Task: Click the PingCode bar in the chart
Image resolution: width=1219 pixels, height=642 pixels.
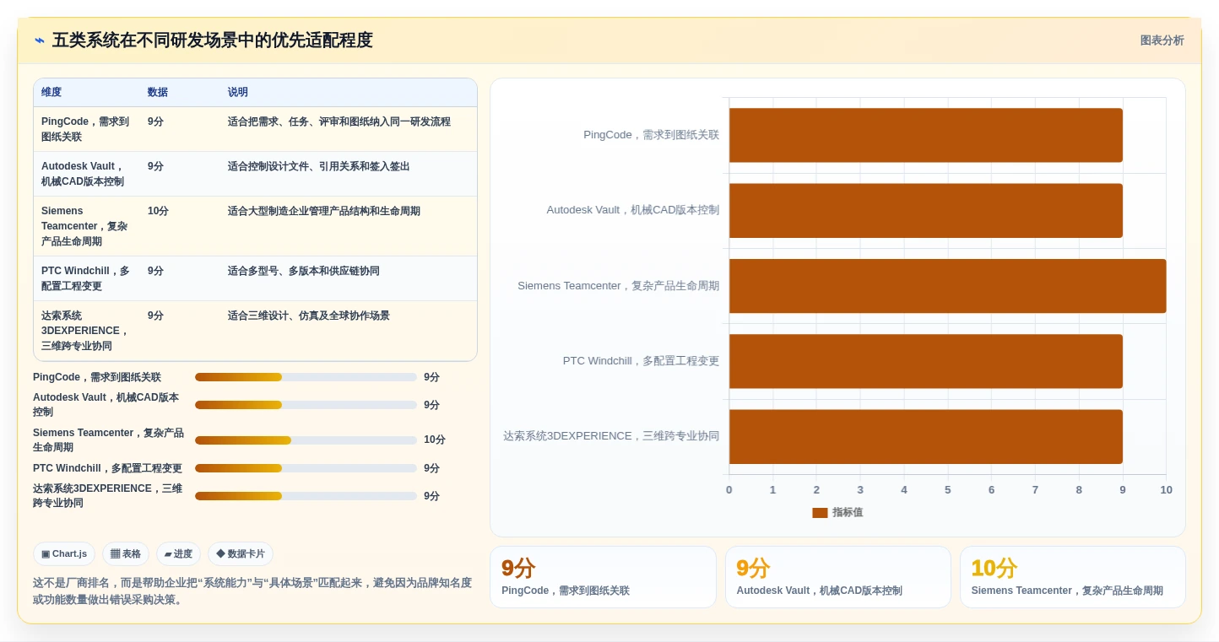Action: [x=926, y=135]
